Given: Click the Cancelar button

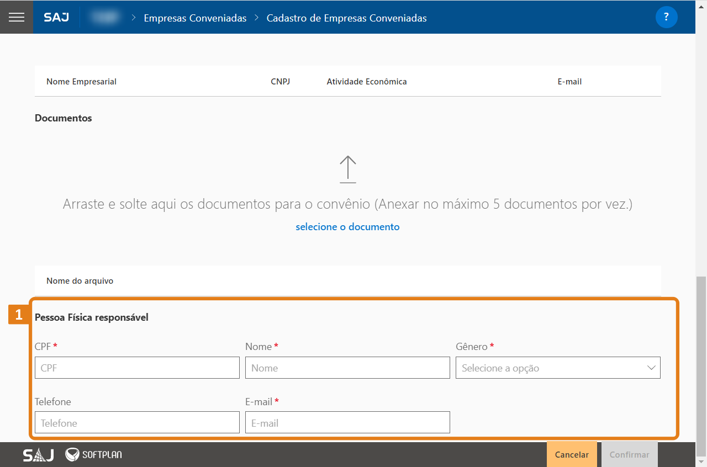Looking at the screenshot, I should click(x=572, y=454).
